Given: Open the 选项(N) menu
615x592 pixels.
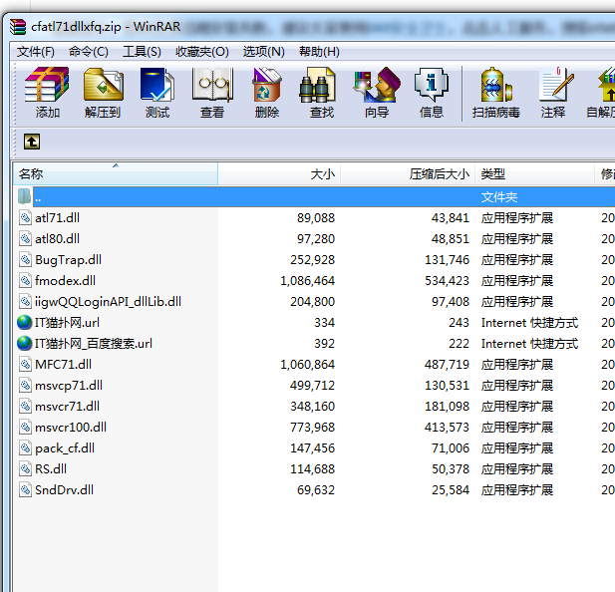Looking at the screenshot, I should click(x=263, y=52).
